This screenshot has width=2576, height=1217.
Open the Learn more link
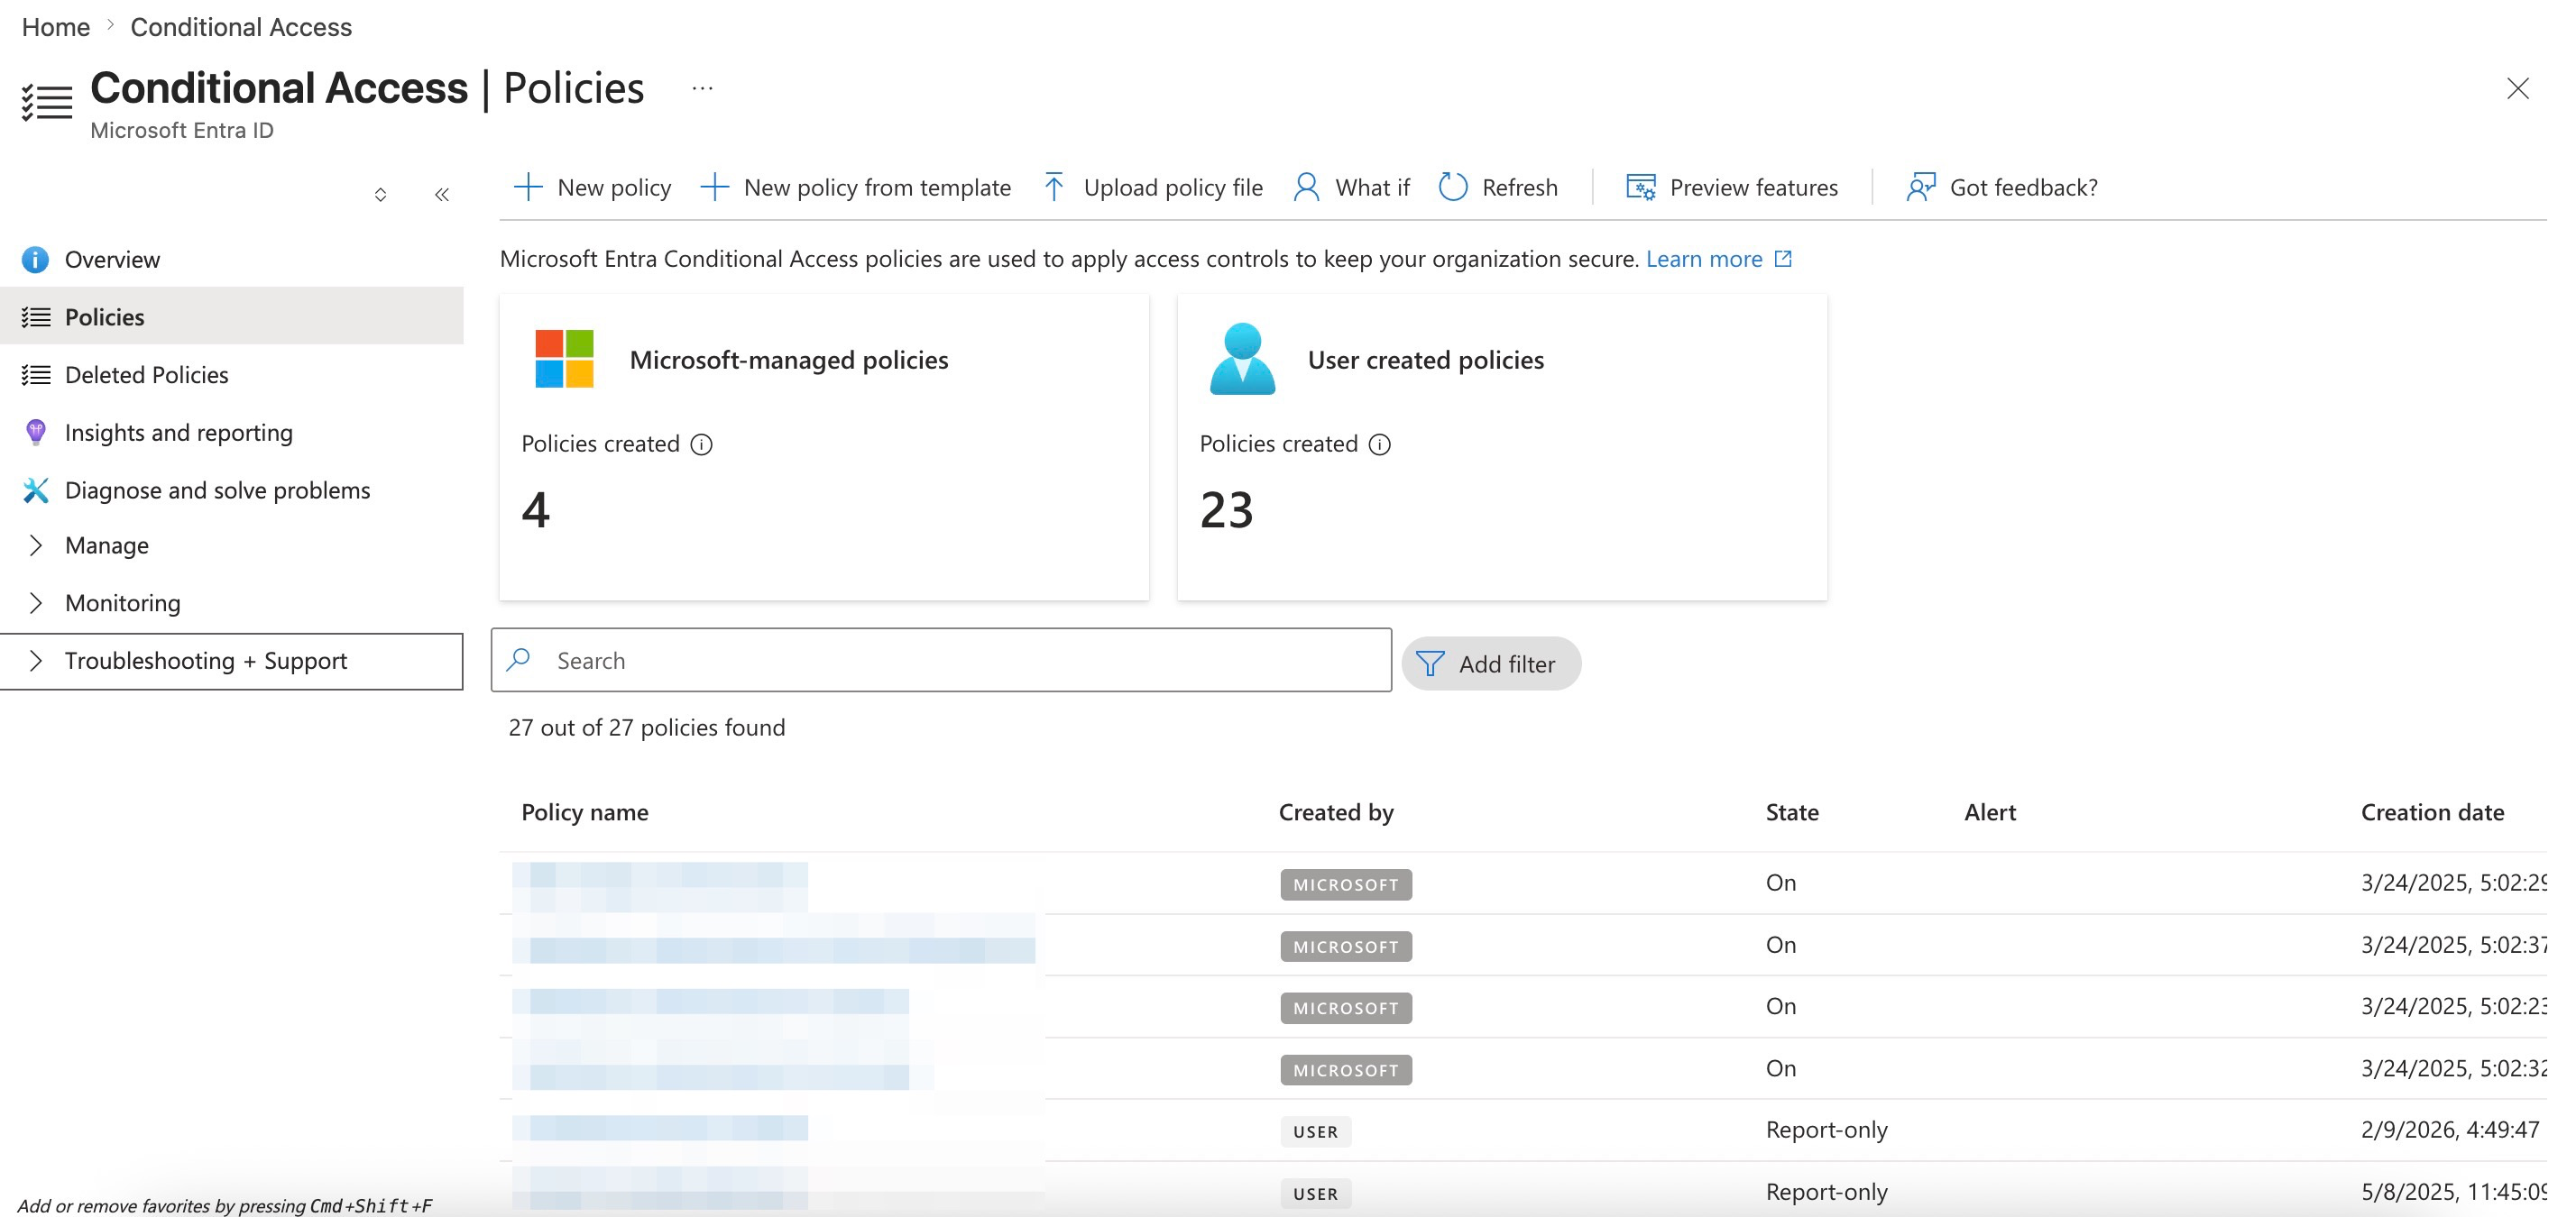[1704, 259]
